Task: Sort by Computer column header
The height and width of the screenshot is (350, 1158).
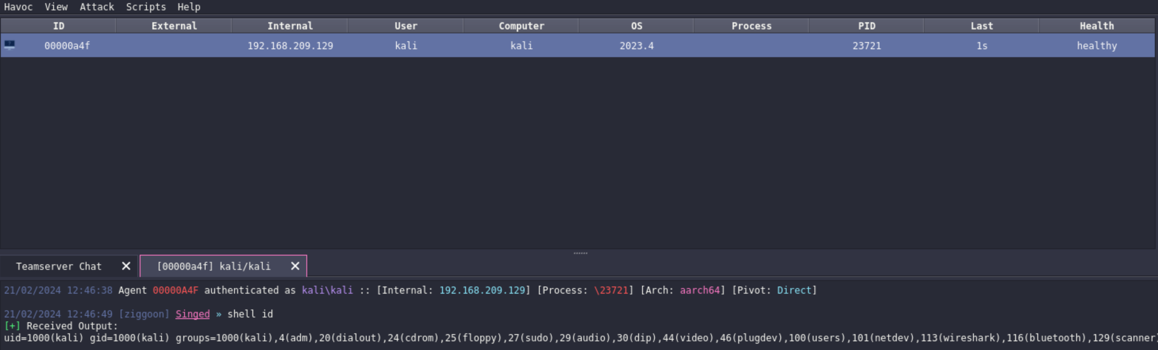Action: point(521,26)
